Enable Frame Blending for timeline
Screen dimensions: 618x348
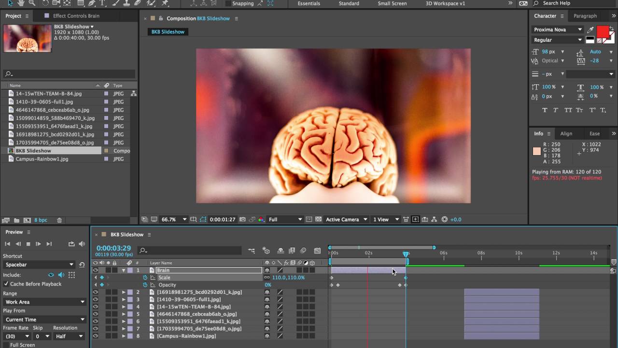point(292,250)
